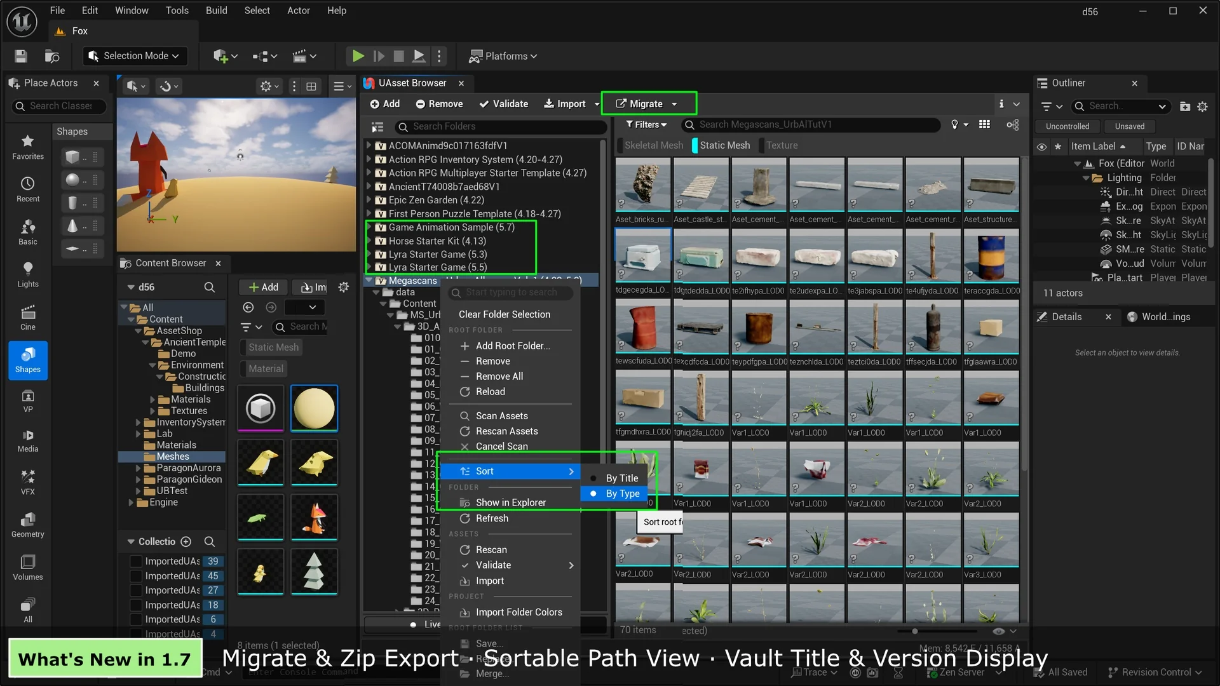Open the Build menu
This screenshot has height=686, width=1220.
point(216,11)
